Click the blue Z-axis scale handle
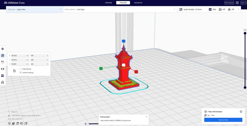Screen dimensions: 247x126 (124, 41)
